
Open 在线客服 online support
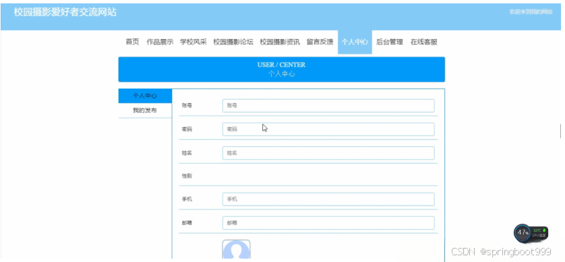(x=424, y=42)
